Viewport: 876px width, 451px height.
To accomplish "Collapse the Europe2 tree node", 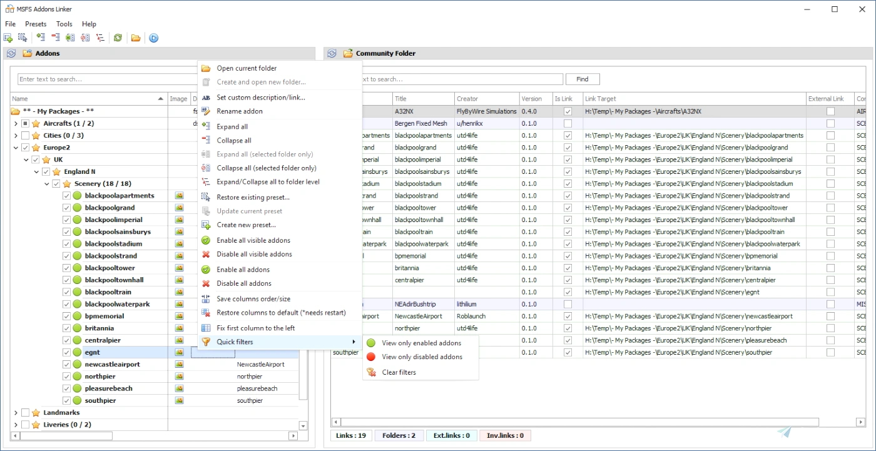I will pos(16,148).
